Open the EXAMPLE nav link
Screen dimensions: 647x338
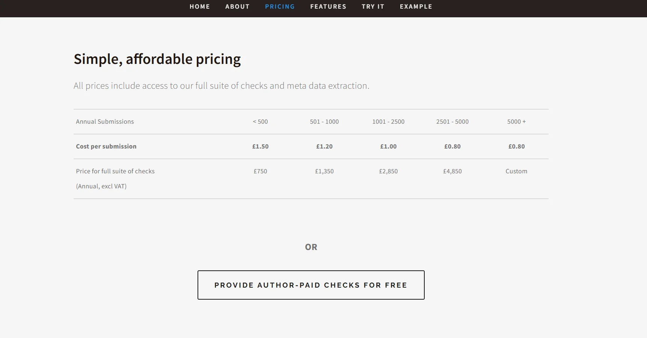pyautogui.click(x=416, y=6)
